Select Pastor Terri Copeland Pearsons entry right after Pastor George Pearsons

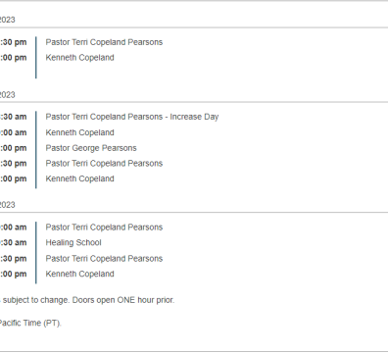click(104, 163)
